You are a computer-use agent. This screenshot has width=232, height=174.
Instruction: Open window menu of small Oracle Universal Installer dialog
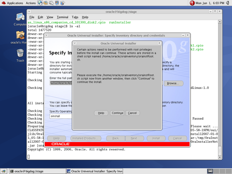75,43
